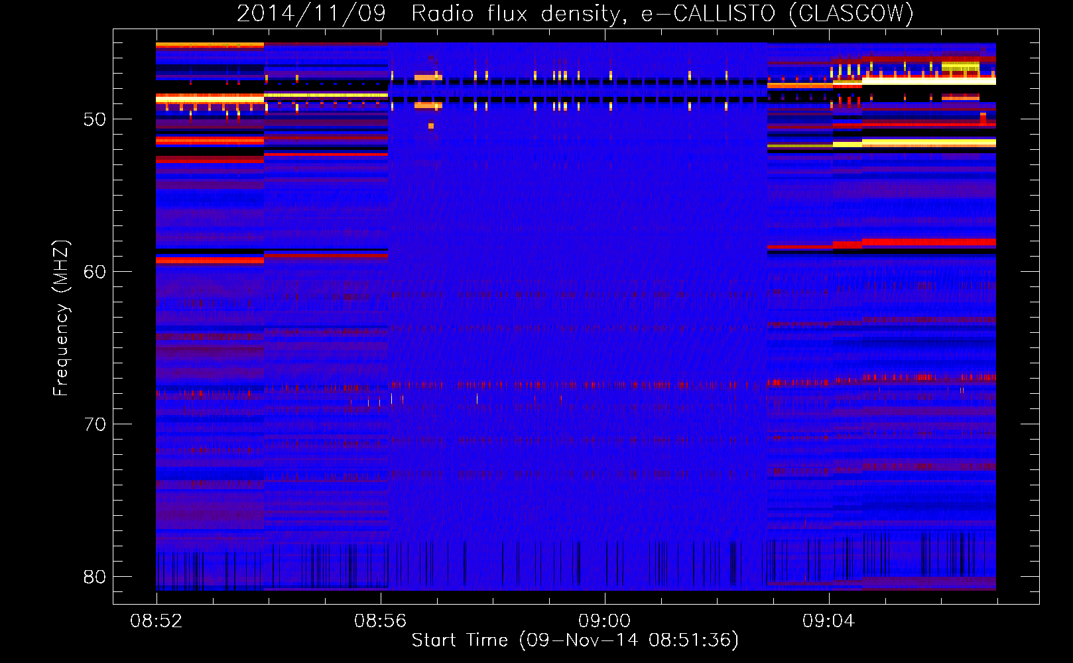The image size is (1073, 663).
Task: Click the 'Frequency (MHZ)' vertical axis label
Action: pos(60,318)
